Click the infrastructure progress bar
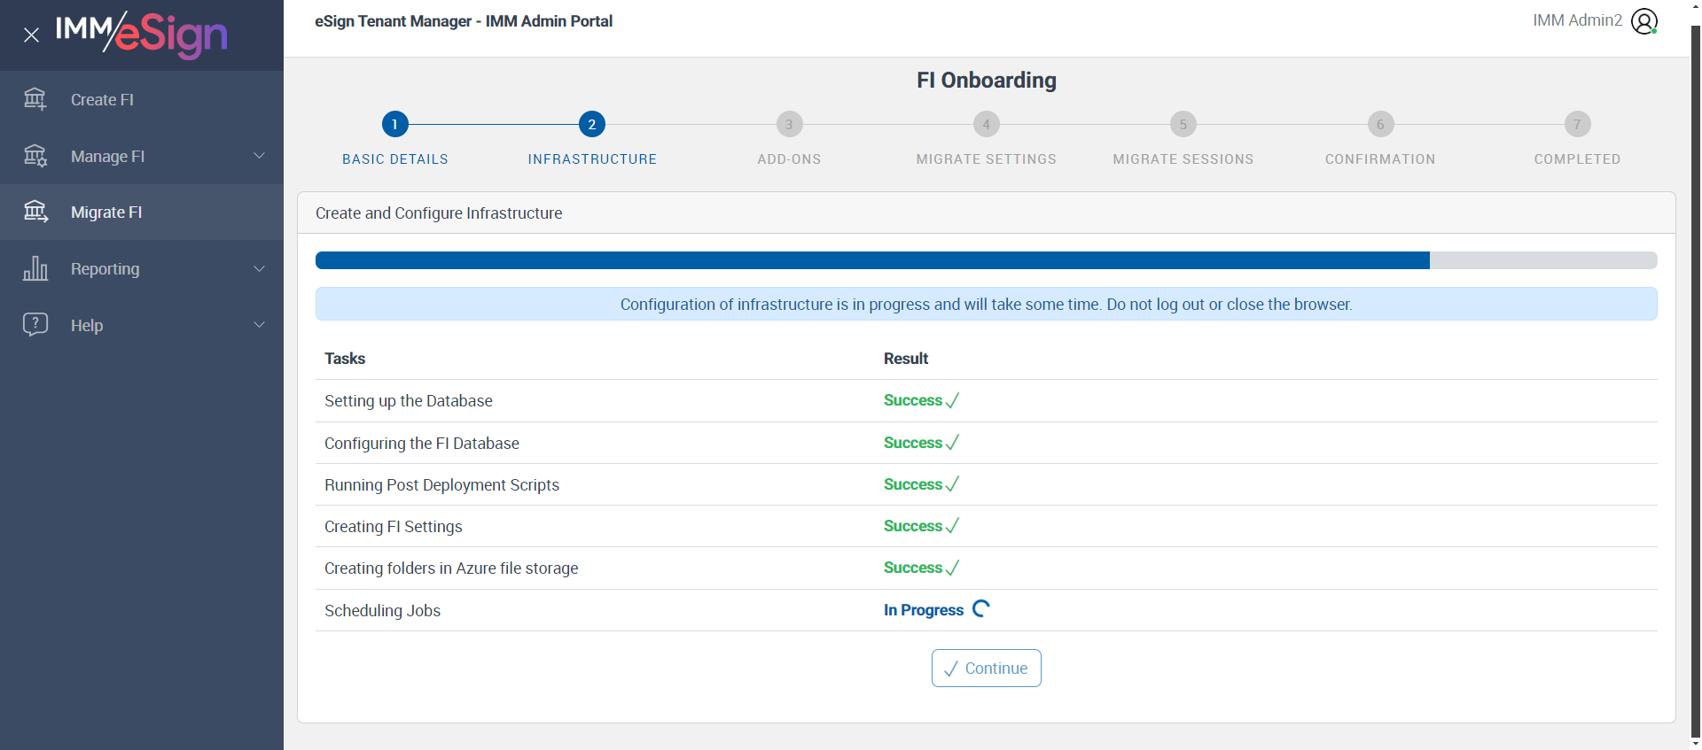Image resolution: width=1702 pixels, height=750 pixels. point(987,260)
